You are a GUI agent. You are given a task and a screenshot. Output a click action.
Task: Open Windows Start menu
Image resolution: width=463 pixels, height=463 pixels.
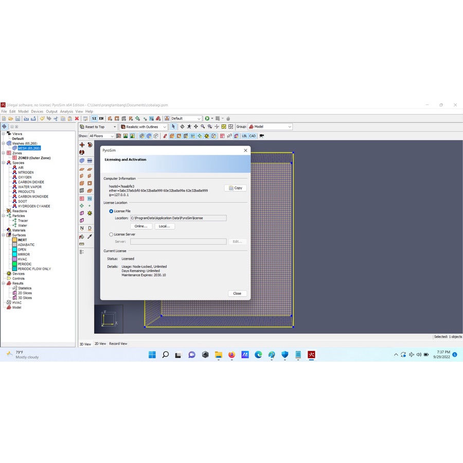tap(152, 354)
